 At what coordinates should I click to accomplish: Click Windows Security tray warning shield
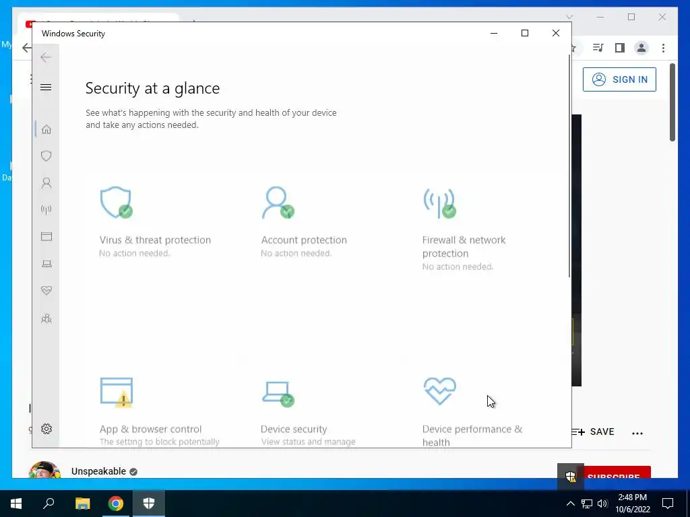point(571,476)
